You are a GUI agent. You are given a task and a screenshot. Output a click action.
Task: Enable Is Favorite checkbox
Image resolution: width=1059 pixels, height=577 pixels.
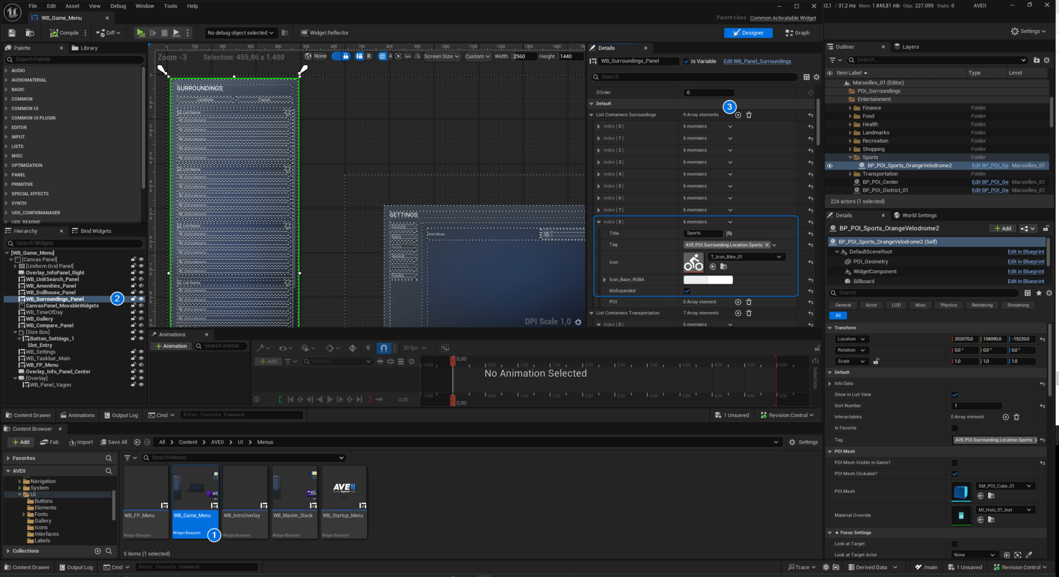point(955,428)
